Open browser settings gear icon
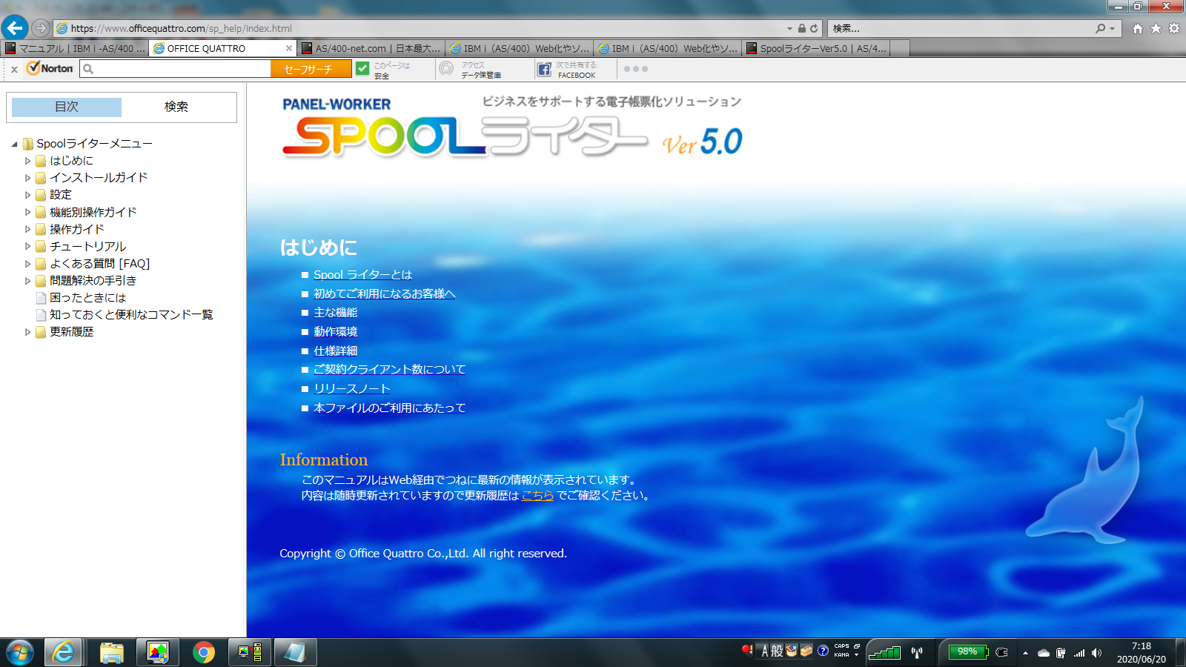The height and width of the screenshot is (667, 1186). pos(1174,28)
